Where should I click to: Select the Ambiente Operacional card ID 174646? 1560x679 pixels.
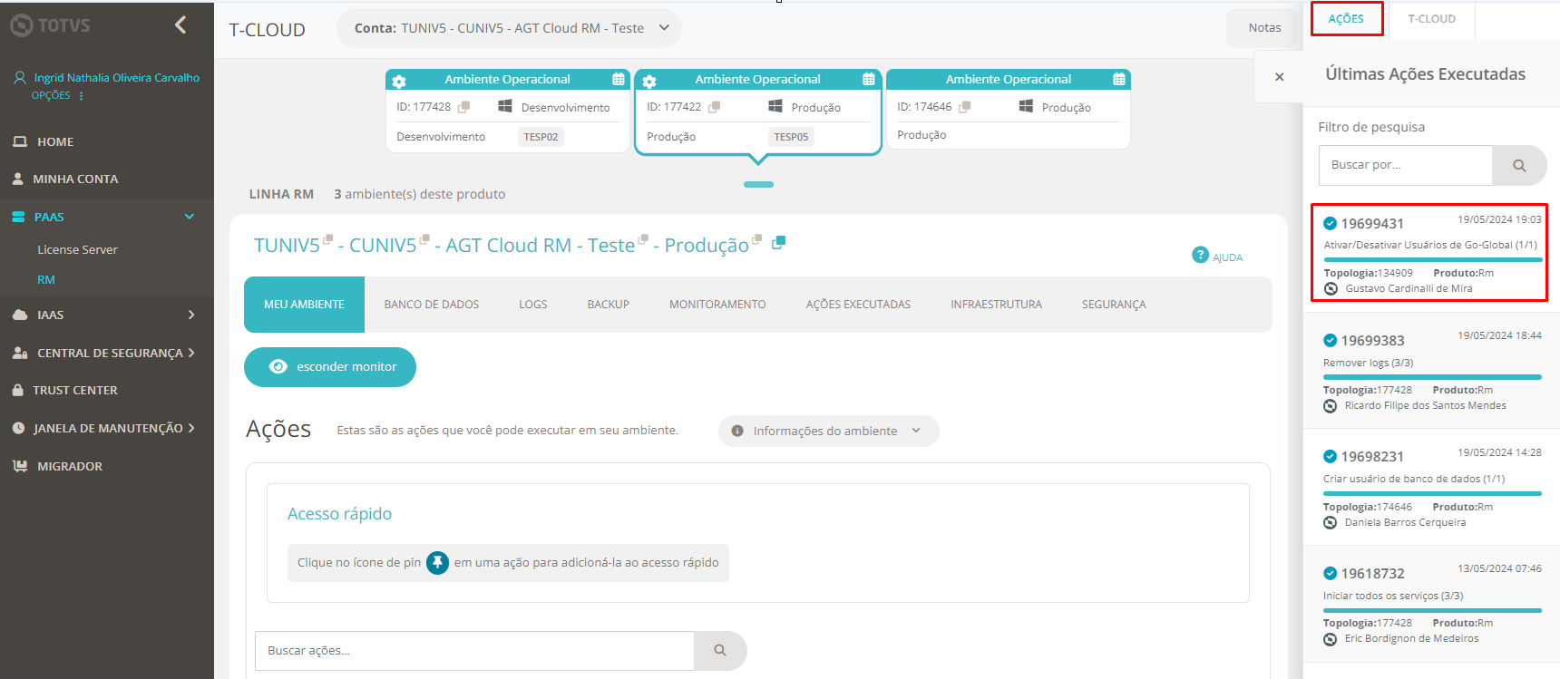coord(1008,109)
